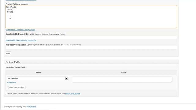Focus the Override Product Name field
Screen dimensions: 196x110
tap(91, 48)
